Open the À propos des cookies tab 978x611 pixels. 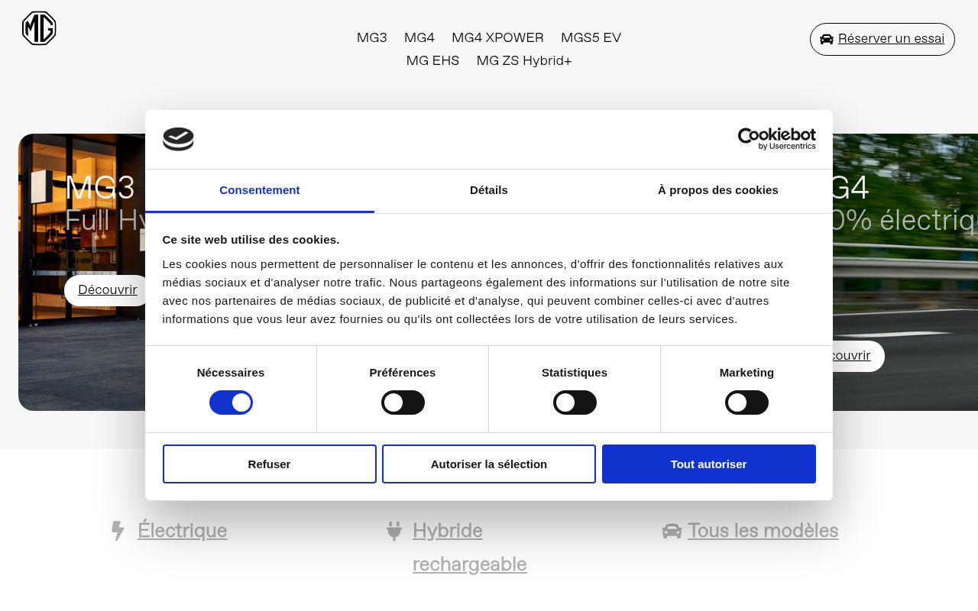(718, 190)
